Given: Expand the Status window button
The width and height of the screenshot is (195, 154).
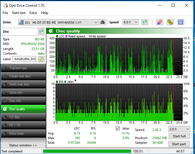Looking at the screenshot, I should point(23,145).
